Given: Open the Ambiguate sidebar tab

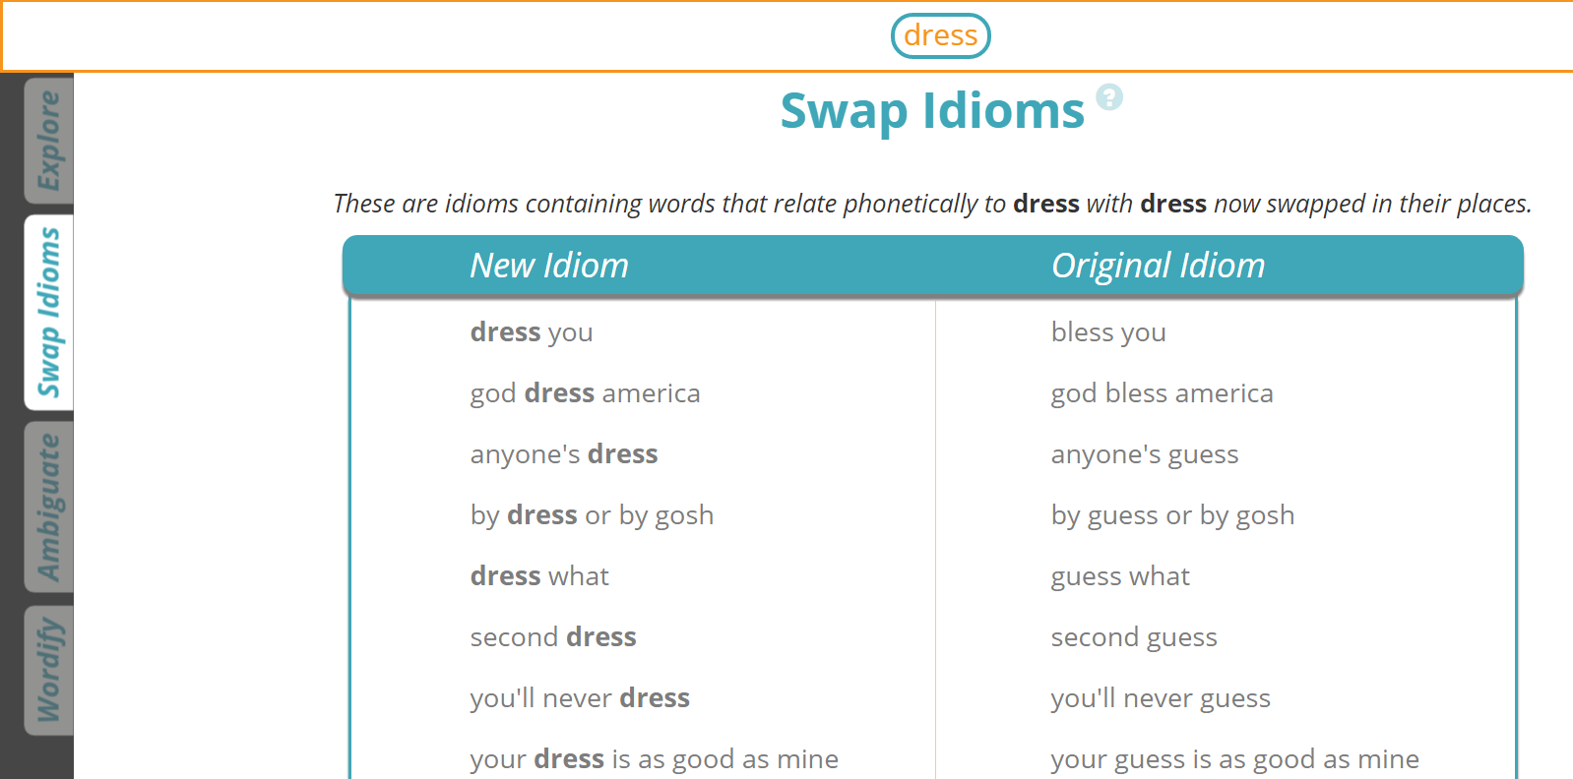Looking at the screenshot, I should coord(47,504).
